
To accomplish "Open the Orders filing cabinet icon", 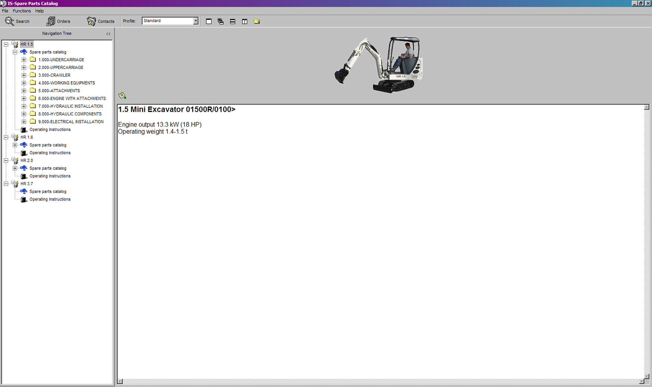I will pos(51,21).
